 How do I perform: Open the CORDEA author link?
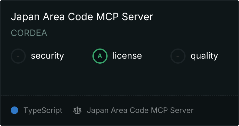(29, 33)
